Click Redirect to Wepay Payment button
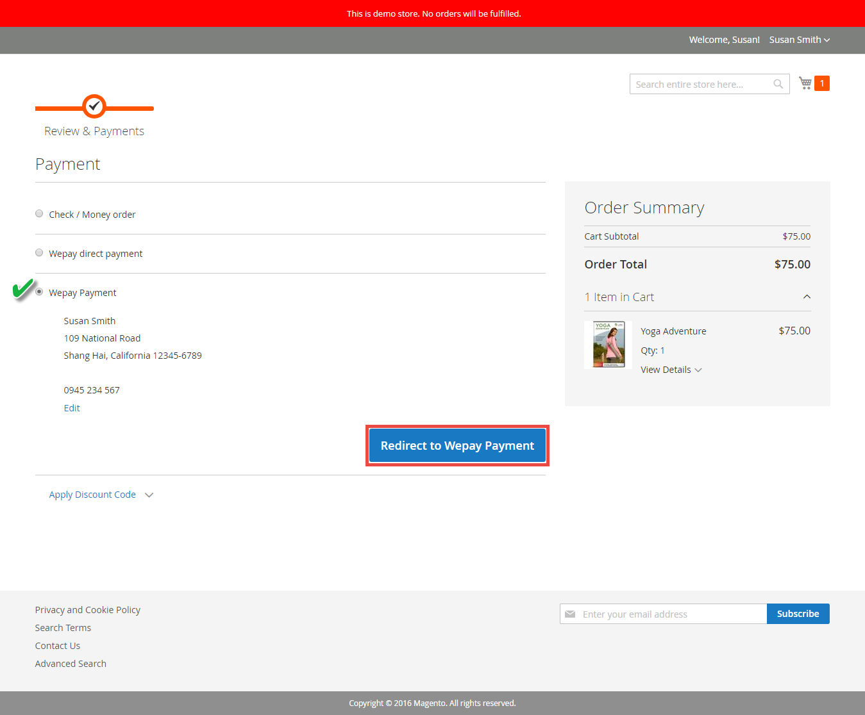865x715 pixels. point(457,445)
